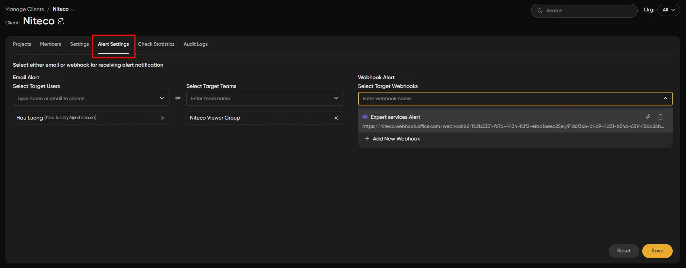Viewport: 686px width, 268px height.
Task: Follow the Manage Clients breadcrumb link
Action: tap(24, 9)
